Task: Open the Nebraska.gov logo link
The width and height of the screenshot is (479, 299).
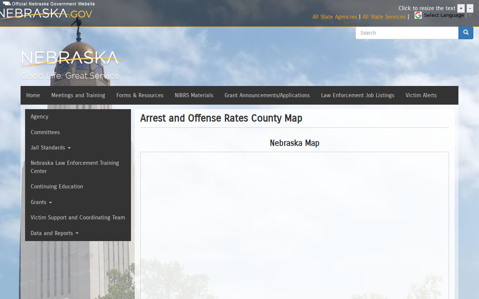Action: 46,13
